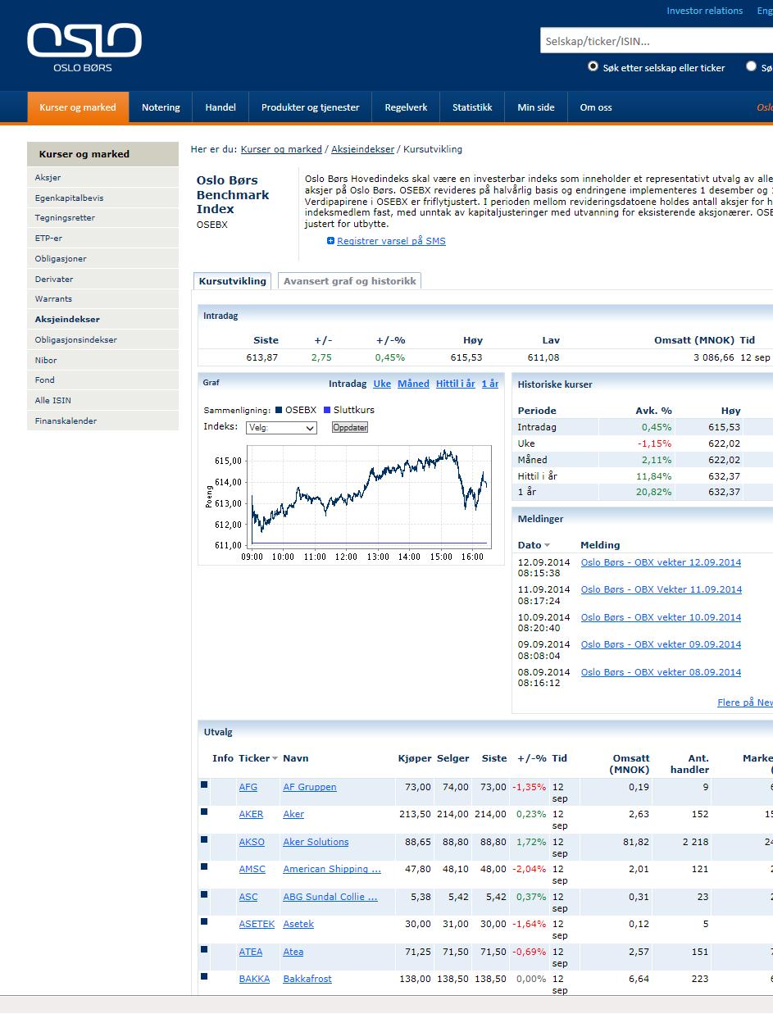
Task: Open Derivater in the sidebar
Action: point(102,279)
